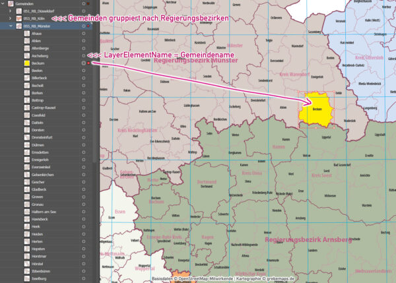Select the Emsdetten layer row

46,152
